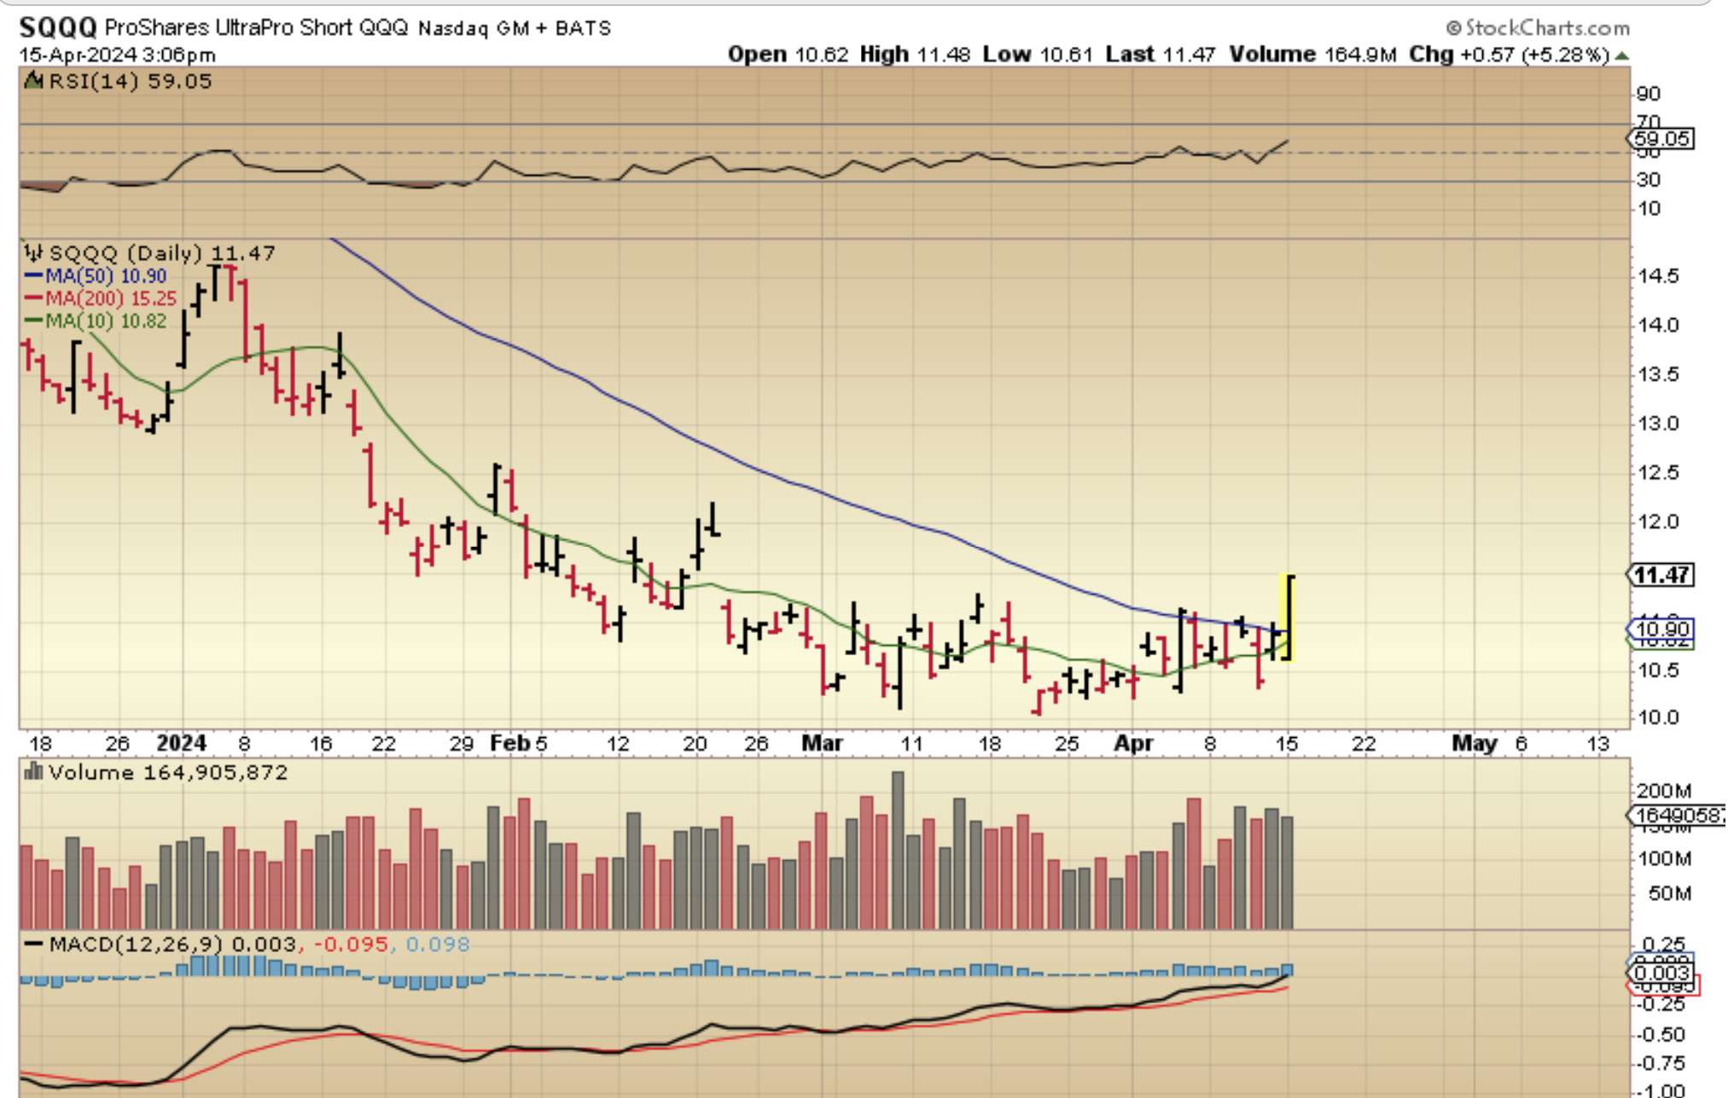The image size is (1728, 1098).
Task: Click the SQQQ ticker symbol title
Action: click(x=58, y=28)
